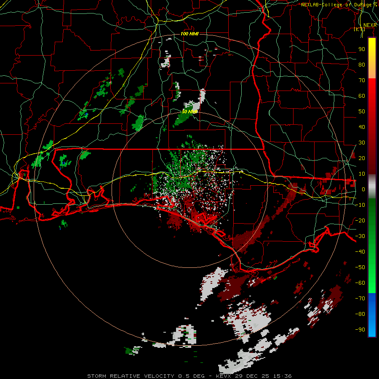Click the positive "80" value on the velocity scale
379x379 pixels.
[x=362, y=64]
